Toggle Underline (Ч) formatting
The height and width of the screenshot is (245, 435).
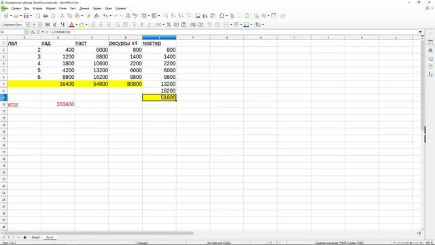(x=63, y=24)
